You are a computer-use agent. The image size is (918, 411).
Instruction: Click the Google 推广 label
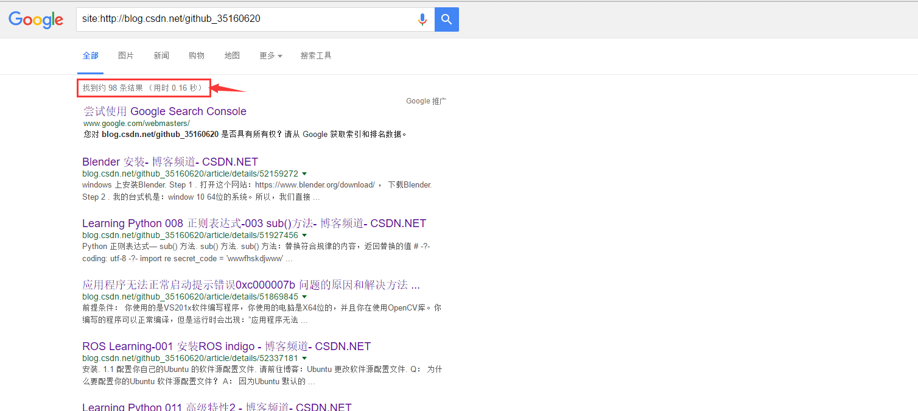click(426, 101)
